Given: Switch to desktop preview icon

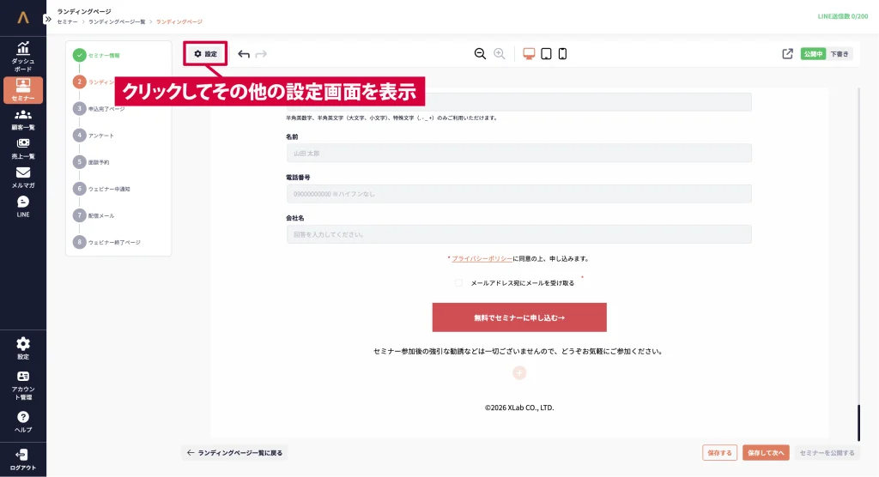Looking at the screenshot, I should (x=529, y=54).
